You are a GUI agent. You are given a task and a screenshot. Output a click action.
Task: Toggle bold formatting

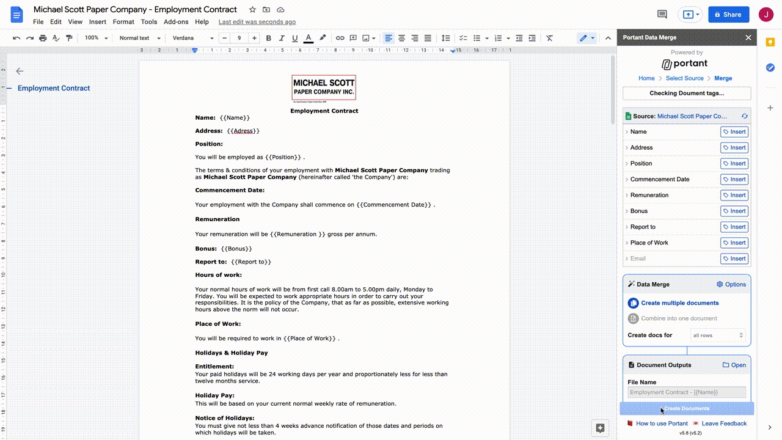tap(268, 38)
